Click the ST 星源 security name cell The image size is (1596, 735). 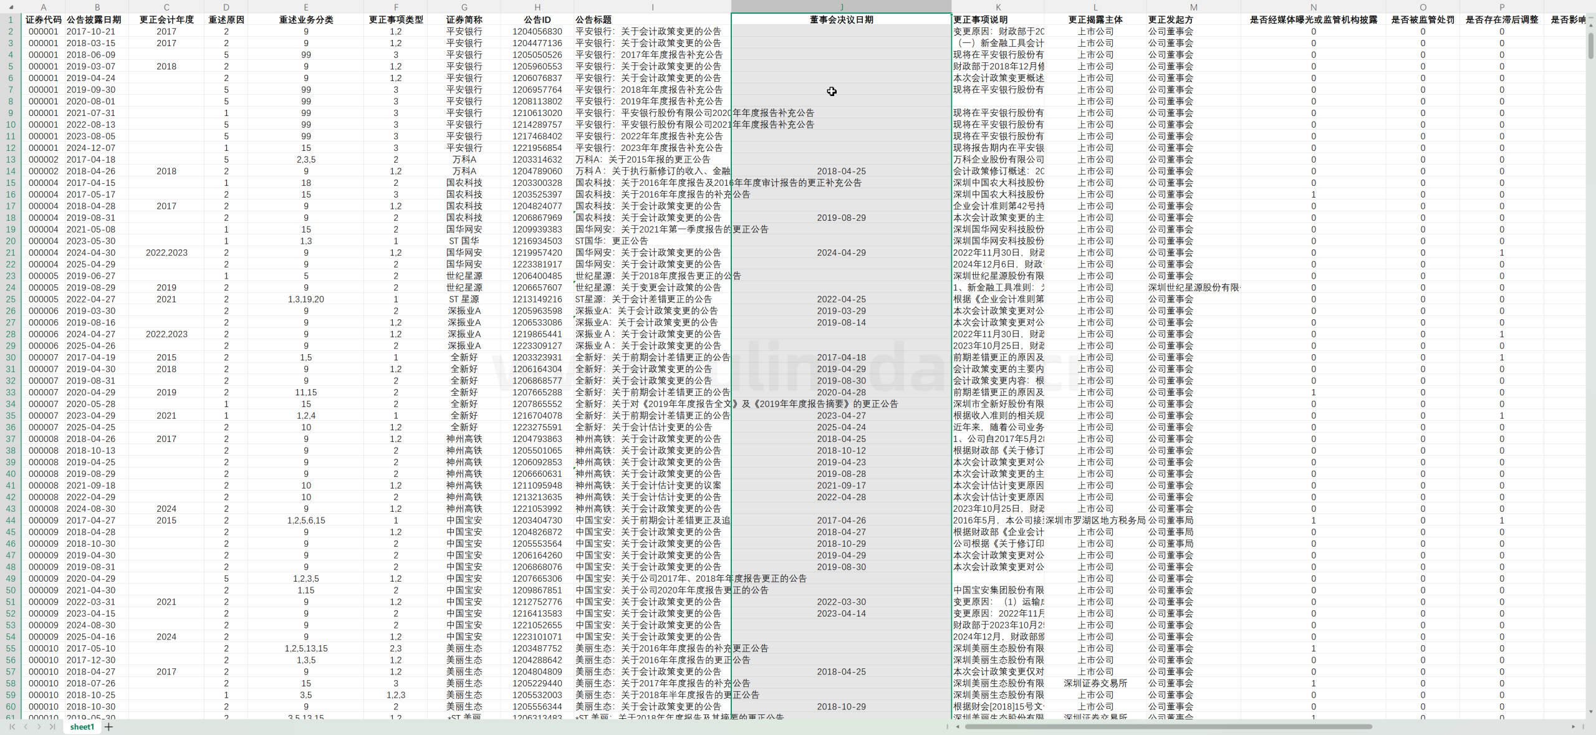[464, 299]
